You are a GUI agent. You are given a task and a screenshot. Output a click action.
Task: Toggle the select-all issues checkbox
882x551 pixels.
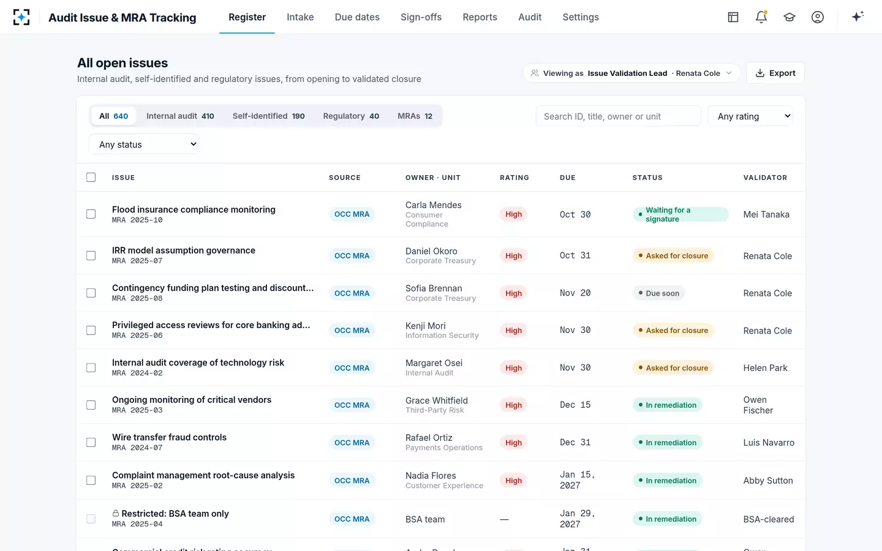[91, 178]
